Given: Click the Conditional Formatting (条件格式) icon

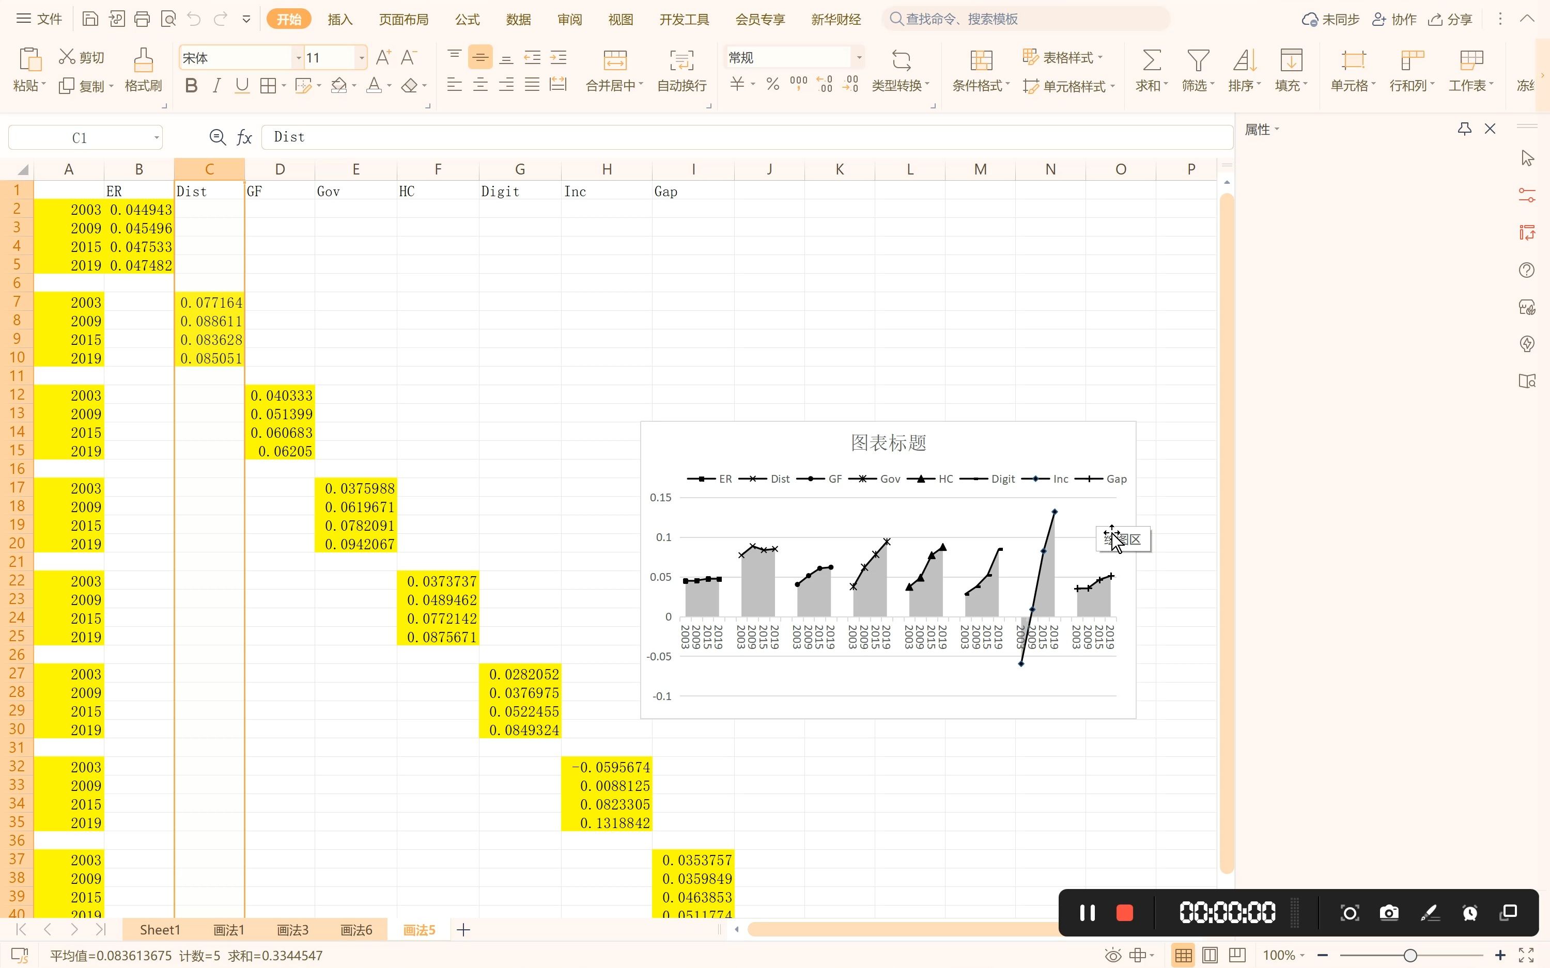Looking at the screenshot, I should (x=981, y=61).
